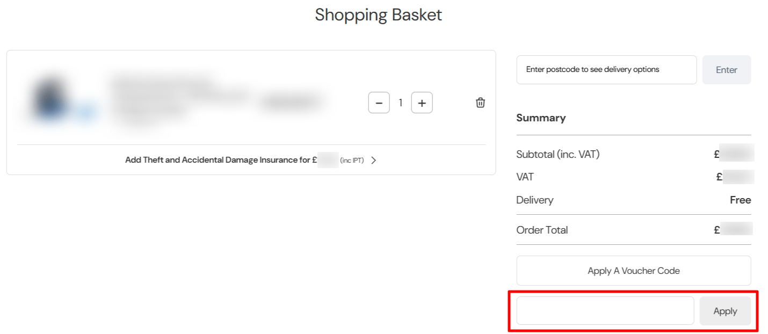This screenshot has height=334, width=768.
Task: Focus the voucher code input box
Action: [605, 310]
